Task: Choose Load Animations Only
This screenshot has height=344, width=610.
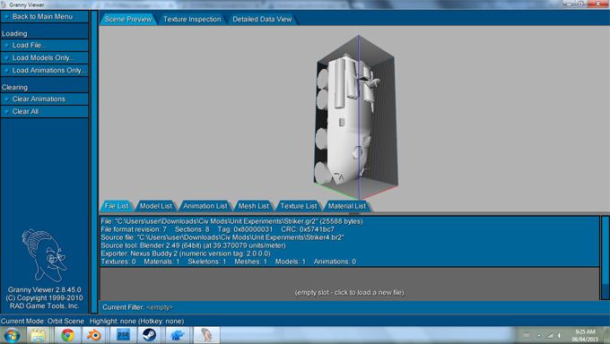Action: pos(44,71)
